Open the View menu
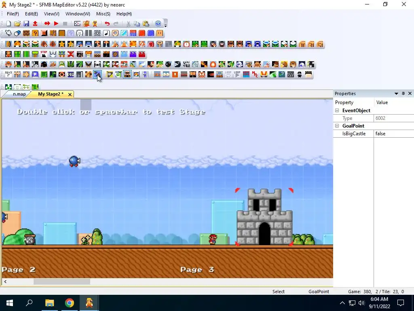414x311 pixels. coord(51,14)
